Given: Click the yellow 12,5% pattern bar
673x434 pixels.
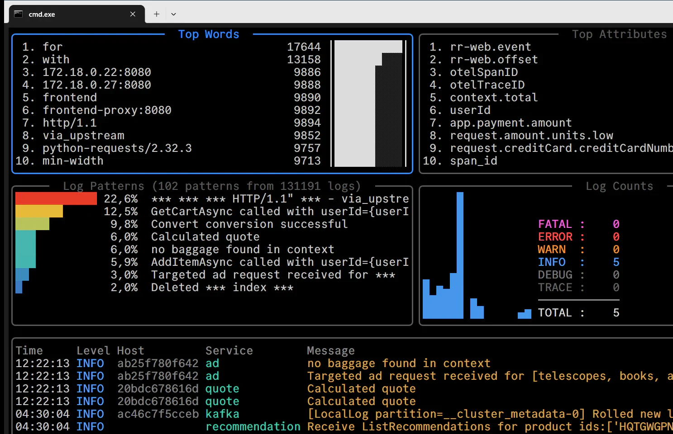Looking at the screenshot, I should pos(39,211).
